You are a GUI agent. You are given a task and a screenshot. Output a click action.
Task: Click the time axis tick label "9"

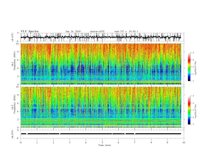point(167,142)
